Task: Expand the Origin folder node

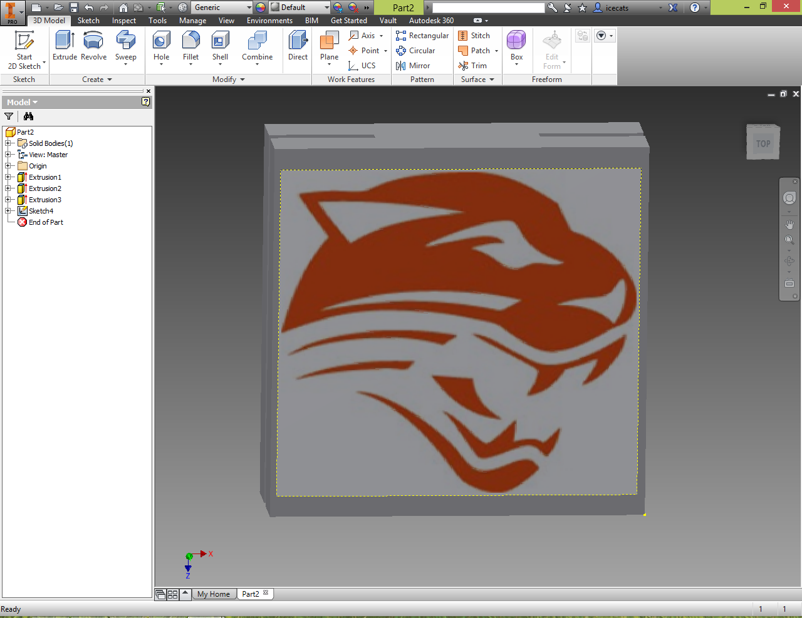Action: pos(8,166)
